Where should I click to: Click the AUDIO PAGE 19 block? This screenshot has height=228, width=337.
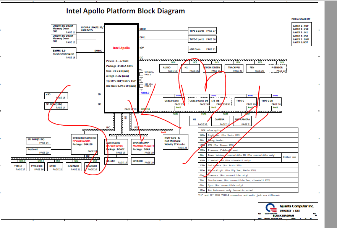(169, 68)
